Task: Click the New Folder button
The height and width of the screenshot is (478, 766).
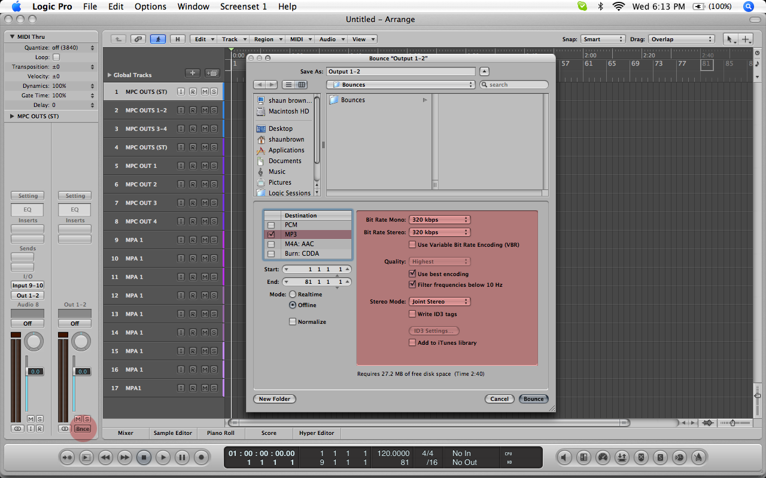Action: point(275,399)
